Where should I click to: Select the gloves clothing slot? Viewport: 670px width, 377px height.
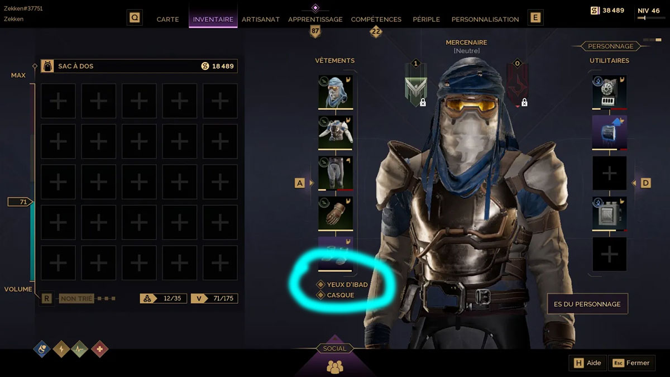point(336,213)
